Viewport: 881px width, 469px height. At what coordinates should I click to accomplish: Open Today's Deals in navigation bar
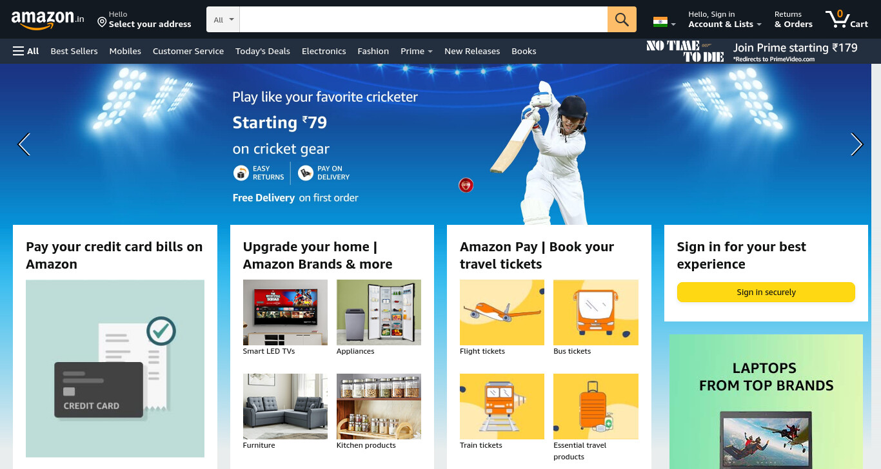point(262,51)
